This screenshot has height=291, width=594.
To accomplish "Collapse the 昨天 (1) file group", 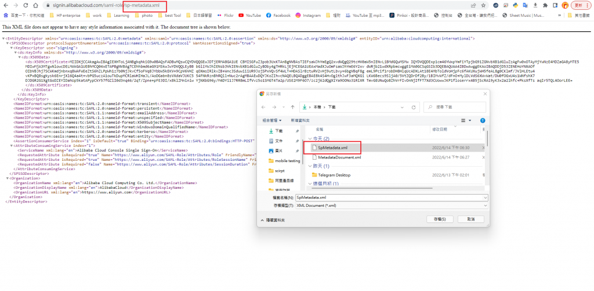I will (310, 166).
